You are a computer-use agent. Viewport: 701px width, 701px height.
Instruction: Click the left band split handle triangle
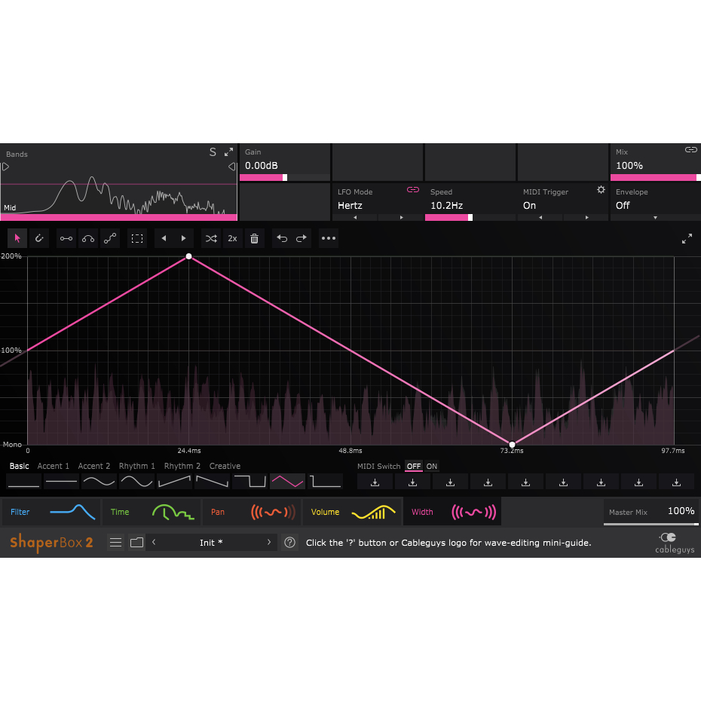point(5,167)
